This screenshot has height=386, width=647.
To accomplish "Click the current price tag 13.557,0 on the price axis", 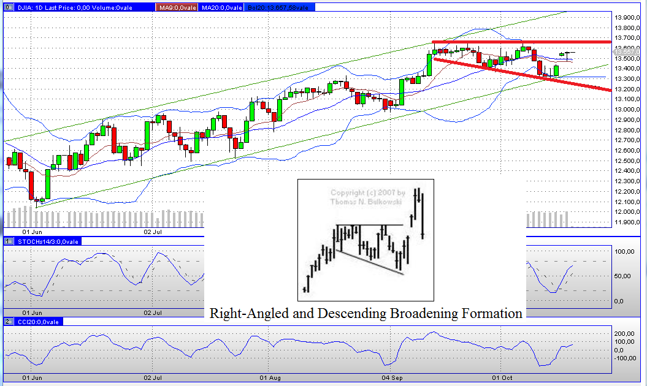I will pyautogui.click(x=627, y=51).
